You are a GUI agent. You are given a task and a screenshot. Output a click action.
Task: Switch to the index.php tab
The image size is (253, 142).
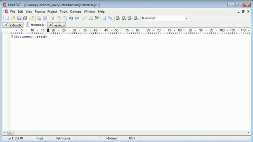tap(13, 25)
